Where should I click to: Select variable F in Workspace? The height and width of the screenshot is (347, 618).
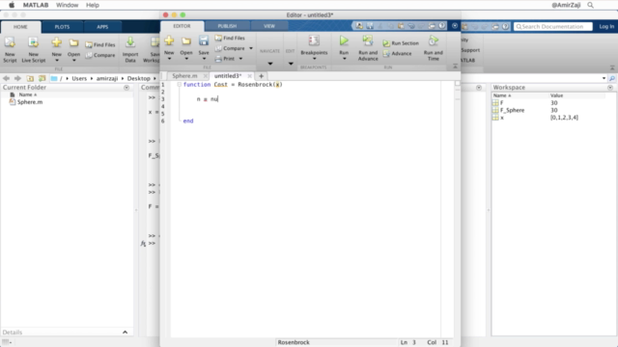point(502,103)
